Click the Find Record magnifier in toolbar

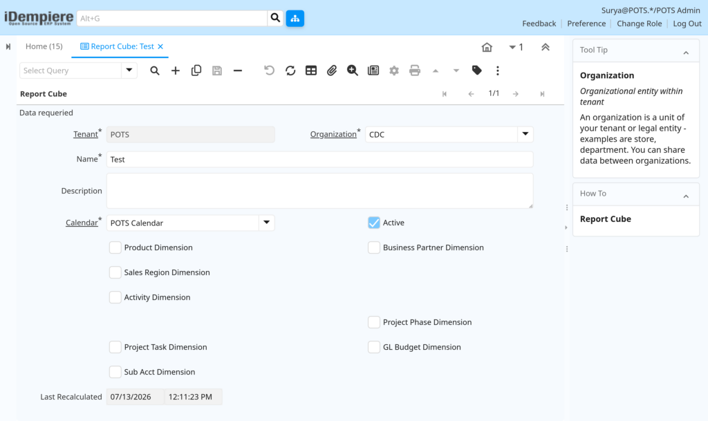click(x=154, y=71)
